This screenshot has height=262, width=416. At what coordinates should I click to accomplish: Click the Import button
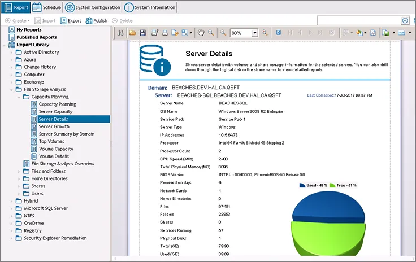45,21
